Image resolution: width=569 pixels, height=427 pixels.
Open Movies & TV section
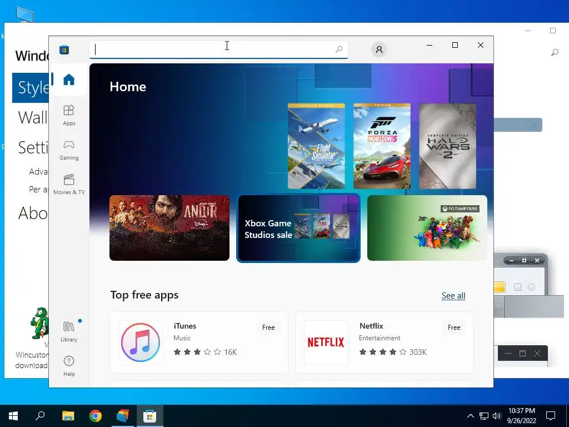pos(68,185)
